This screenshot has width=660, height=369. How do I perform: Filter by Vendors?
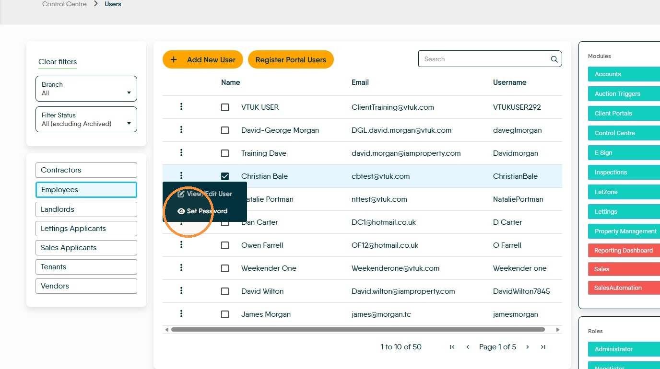tap(86, 286)
